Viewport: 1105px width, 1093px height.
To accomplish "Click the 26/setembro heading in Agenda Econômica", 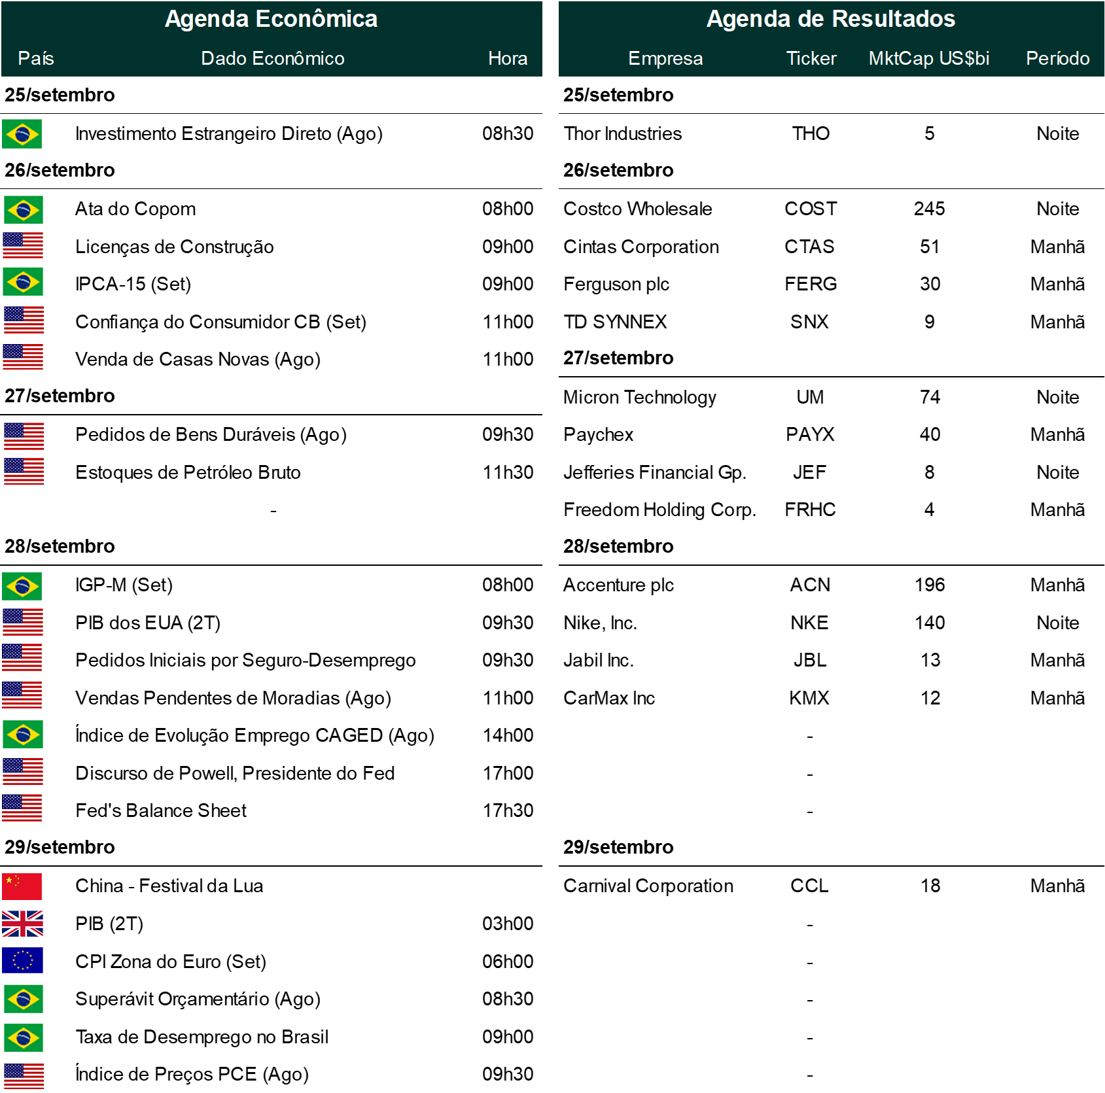I will tap(60, 170).
